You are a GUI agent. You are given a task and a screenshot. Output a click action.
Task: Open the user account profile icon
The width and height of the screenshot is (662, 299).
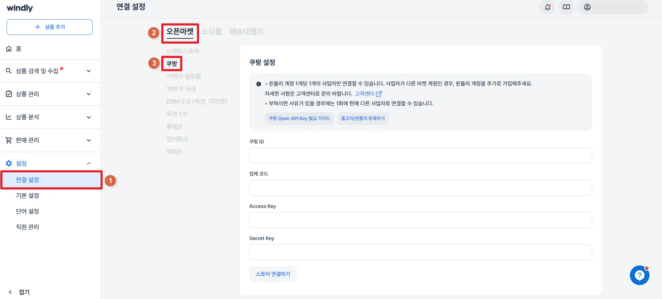(587, 7)
